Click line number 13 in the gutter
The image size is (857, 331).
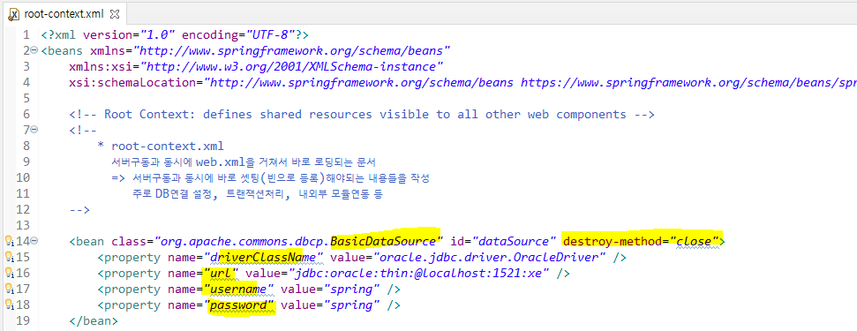point(23,225)
